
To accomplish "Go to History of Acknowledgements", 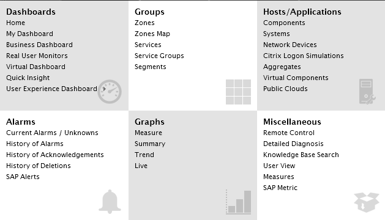I will pos(54,155).
